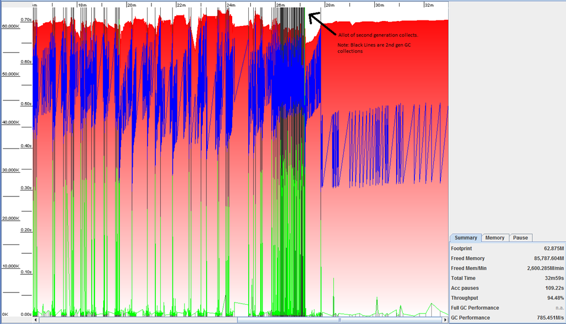The image size is (566, 324).
Task: Click the 18m mark on time ruler
Action: pyautogui.click(x=82, y=5)
